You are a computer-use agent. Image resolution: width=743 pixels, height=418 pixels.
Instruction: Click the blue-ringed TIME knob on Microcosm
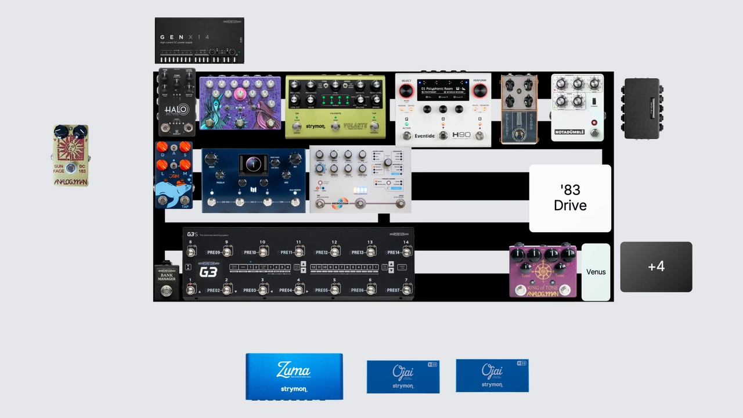(x=320, y=168)
